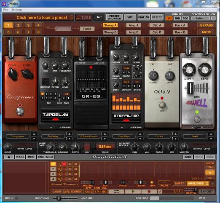This screenshot has height=203, width=220.
Task: Toggle the REVERSE button on TapDelay
Action: coord(45,81)
